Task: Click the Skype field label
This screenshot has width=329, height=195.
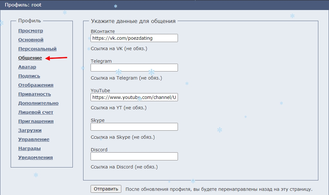Action: (x=98, y=120)
